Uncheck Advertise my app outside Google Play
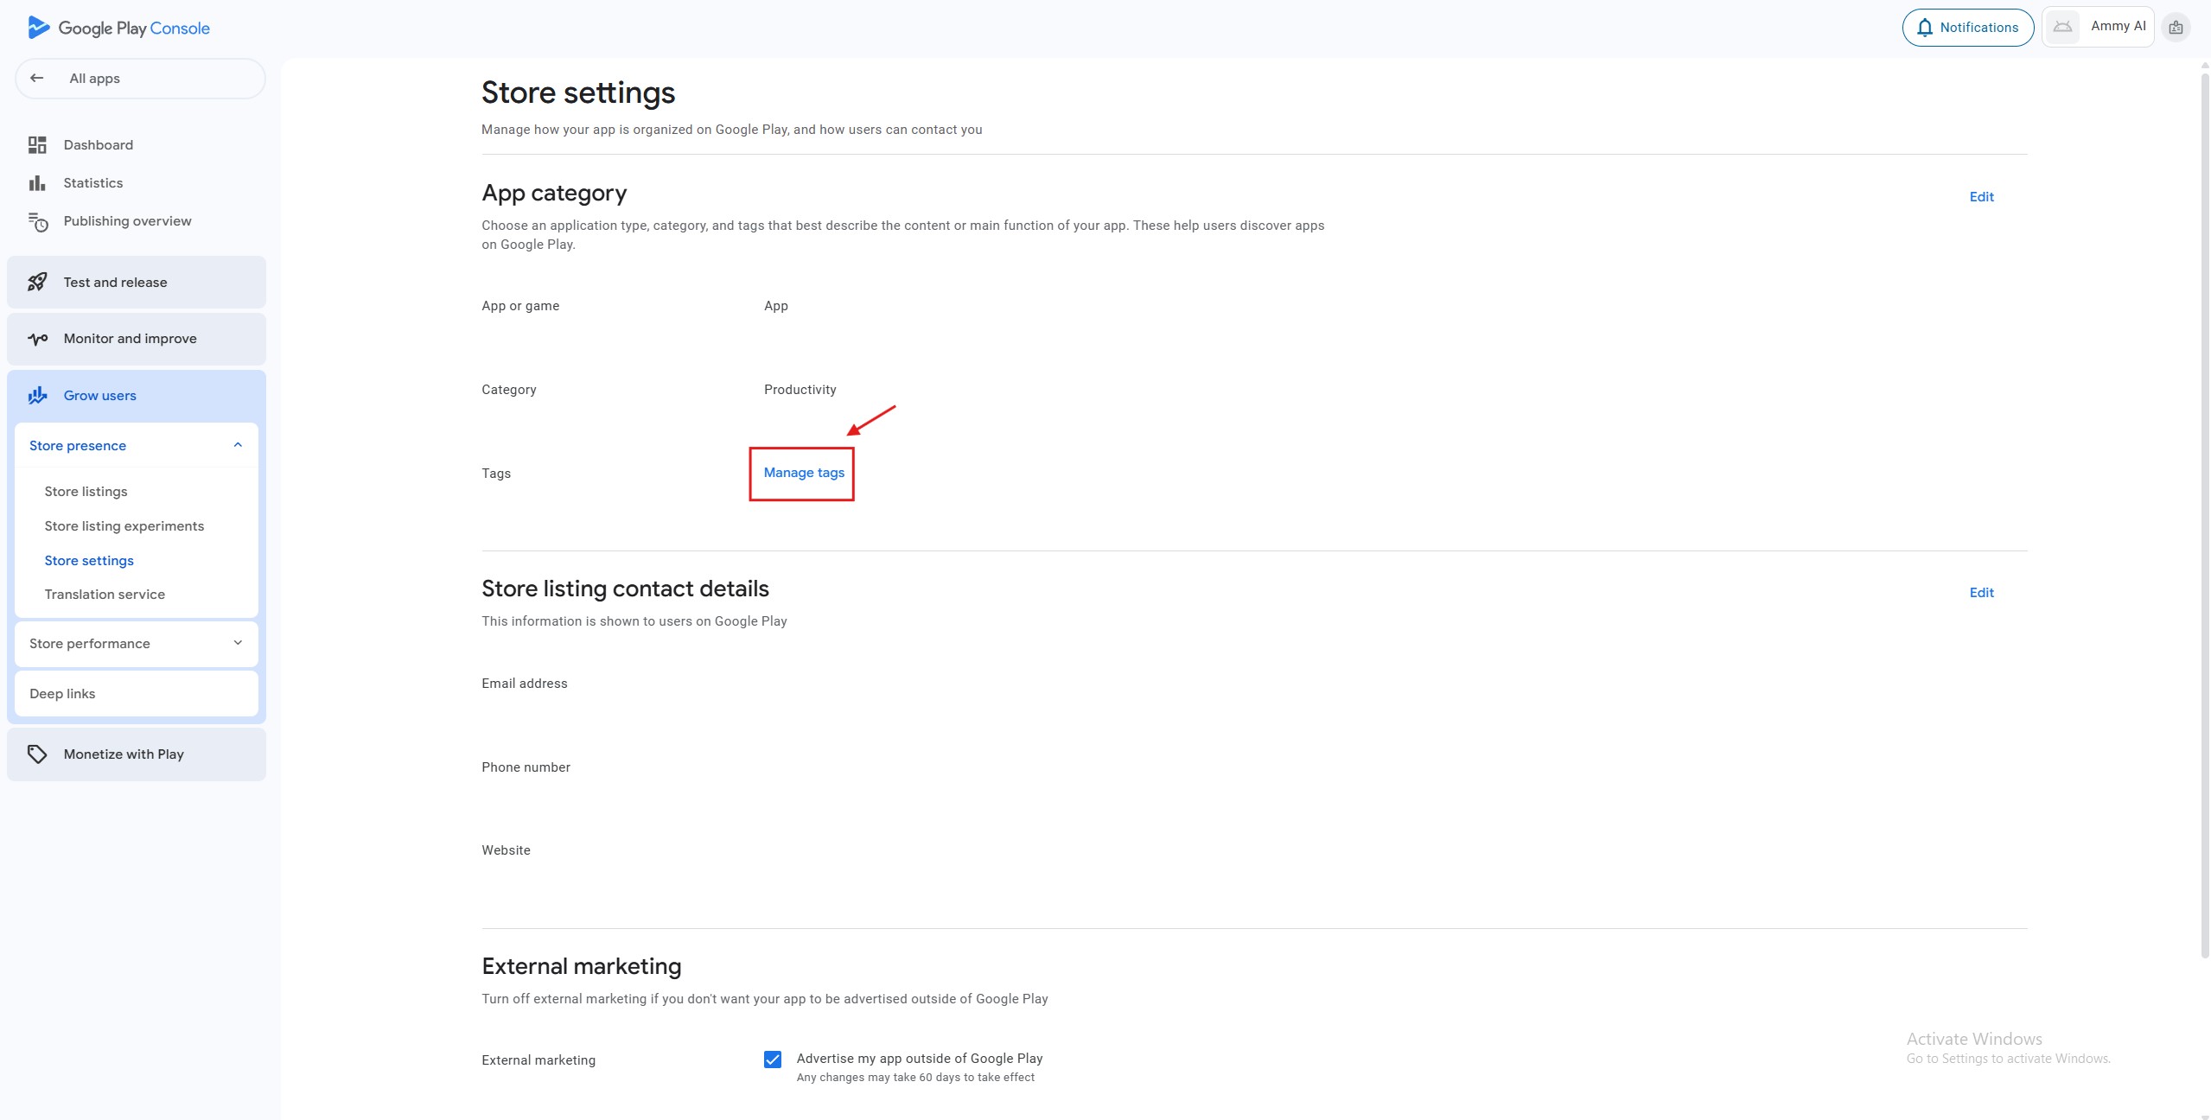Viewport: 2211px width, 1120px height. point(773,1060)
